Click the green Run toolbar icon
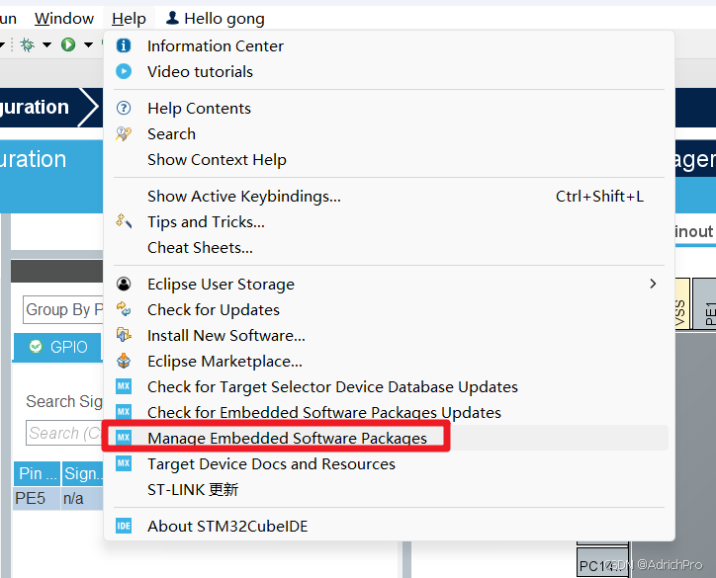 tap(68, 44)
